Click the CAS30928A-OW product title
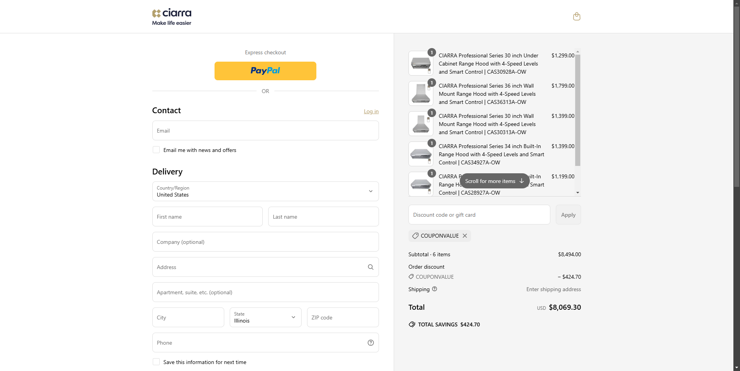 489,64
